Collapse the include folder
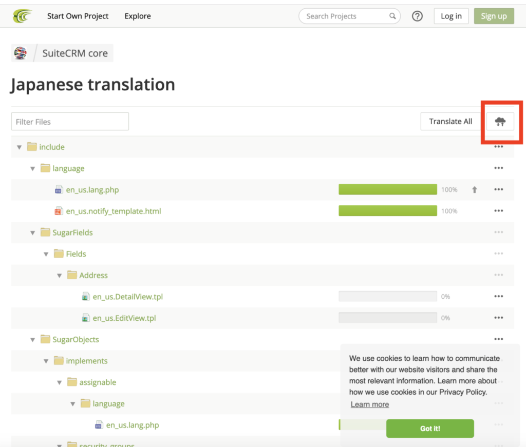 pyautogui.click(x=20, y=147)
